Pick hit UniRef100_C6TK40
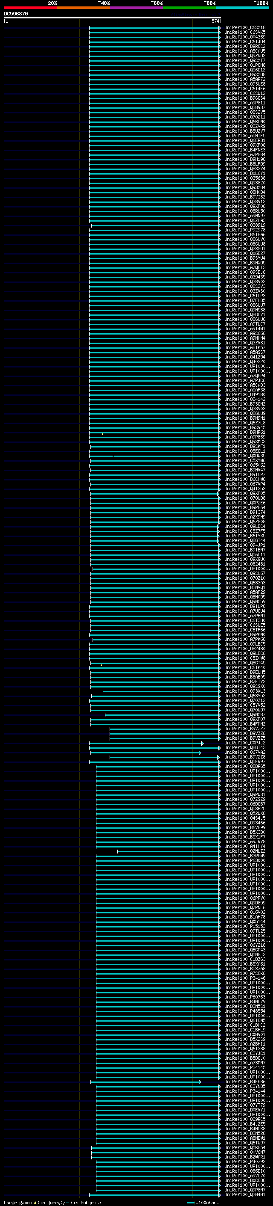Viewport: 273px width, 1206px height. click(245, 668)
